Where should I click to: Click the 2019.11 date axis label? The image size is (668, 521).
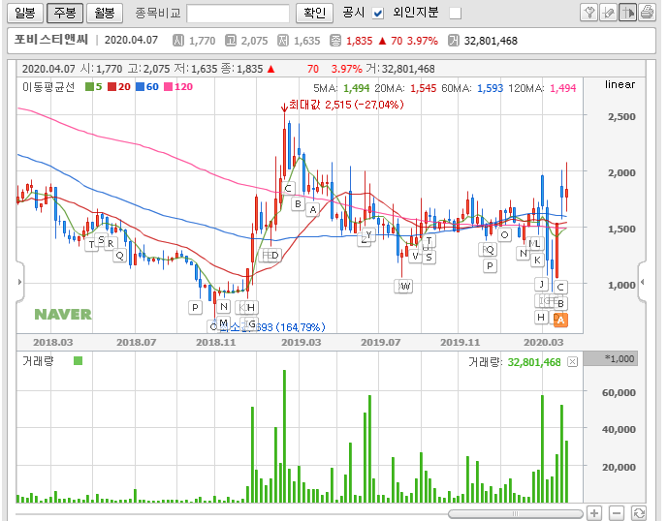click(x=461, y=342)
